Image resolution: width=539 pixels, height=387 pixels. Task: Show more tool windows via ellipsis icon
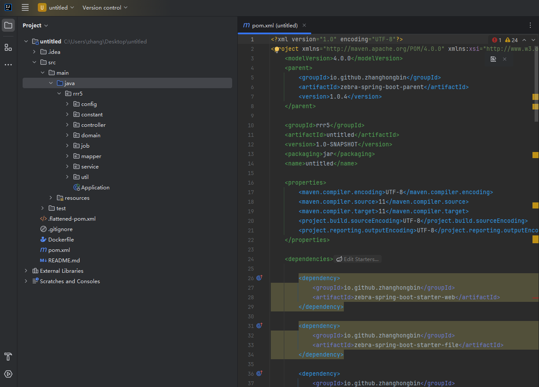[x=8, y=65]
